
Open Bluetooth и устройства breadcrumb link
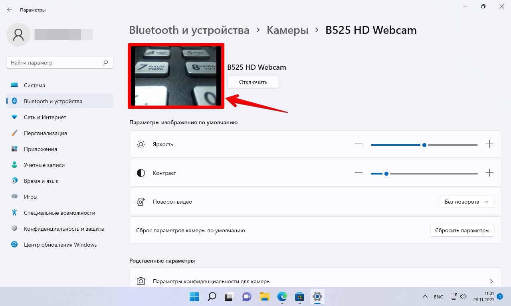(189, 30)
